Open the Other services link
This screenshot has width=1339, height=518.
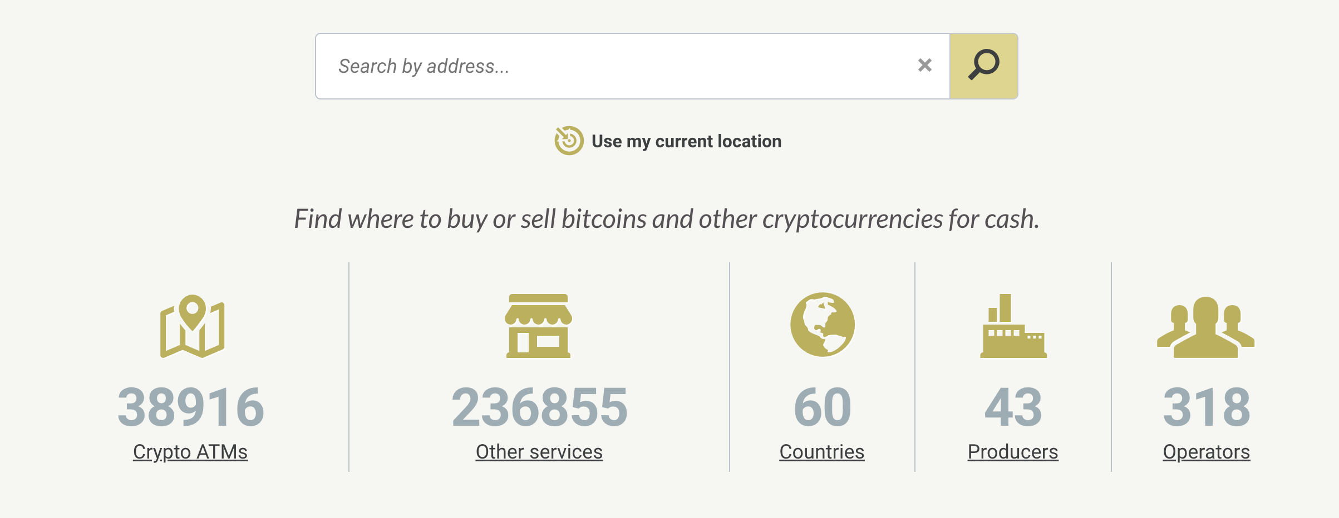(x=538, y=452)
